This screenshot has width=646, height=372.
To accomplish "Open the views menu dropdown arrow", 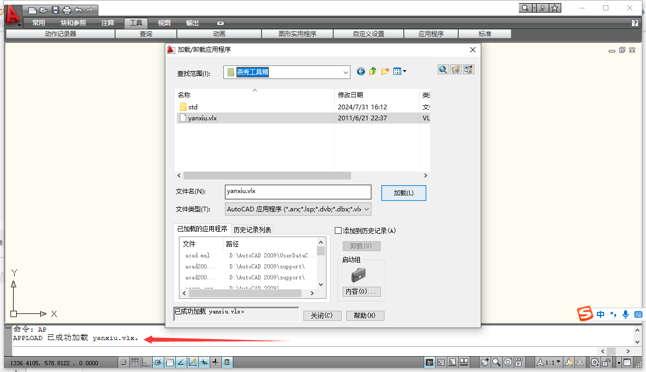I will 404,72.
